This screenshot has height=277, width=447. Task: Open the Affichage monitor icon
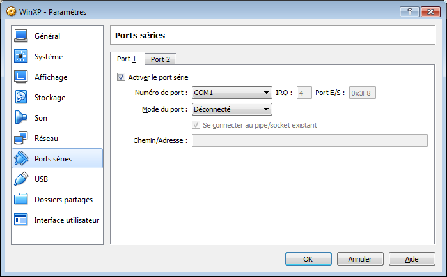[21, 77]
